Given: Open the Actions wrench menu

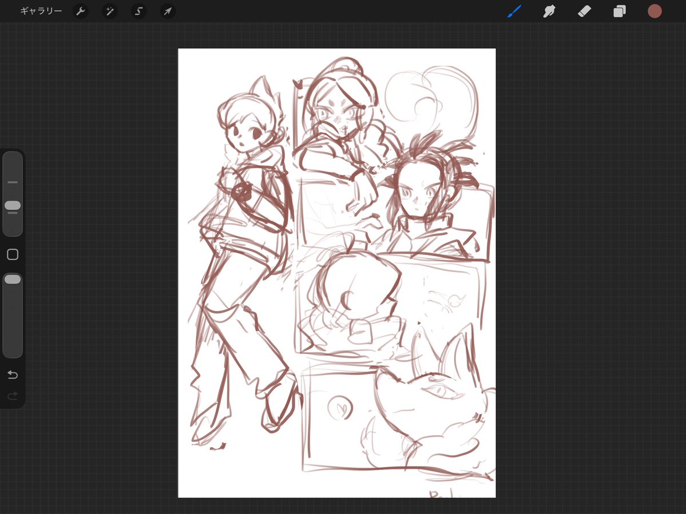Looking at the screenshot, I should pos(81,11).
